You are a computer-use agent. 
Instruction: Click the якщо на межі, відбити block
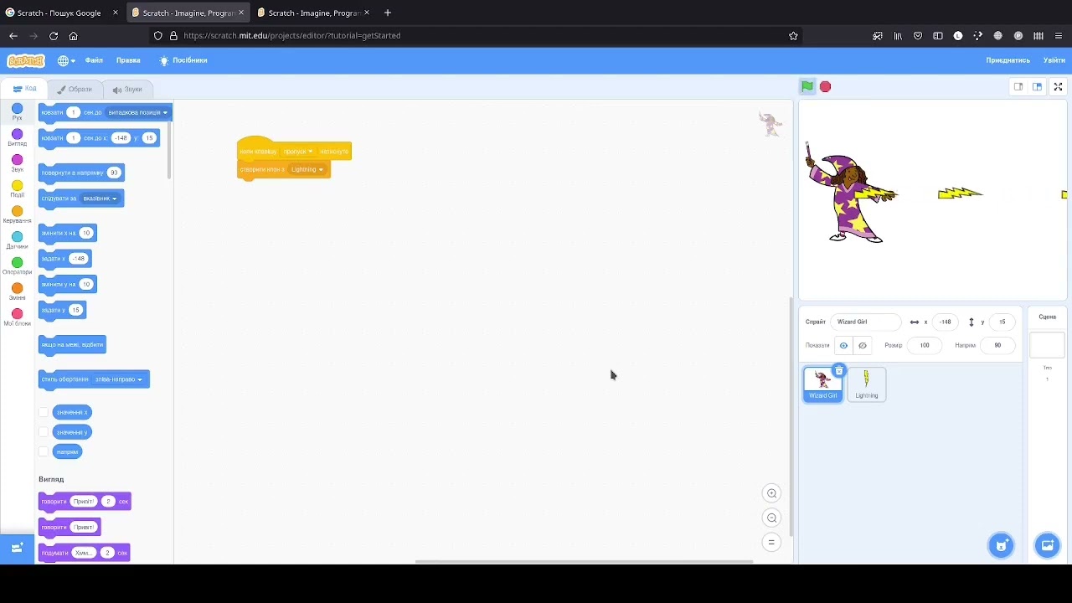click(72, 345)
